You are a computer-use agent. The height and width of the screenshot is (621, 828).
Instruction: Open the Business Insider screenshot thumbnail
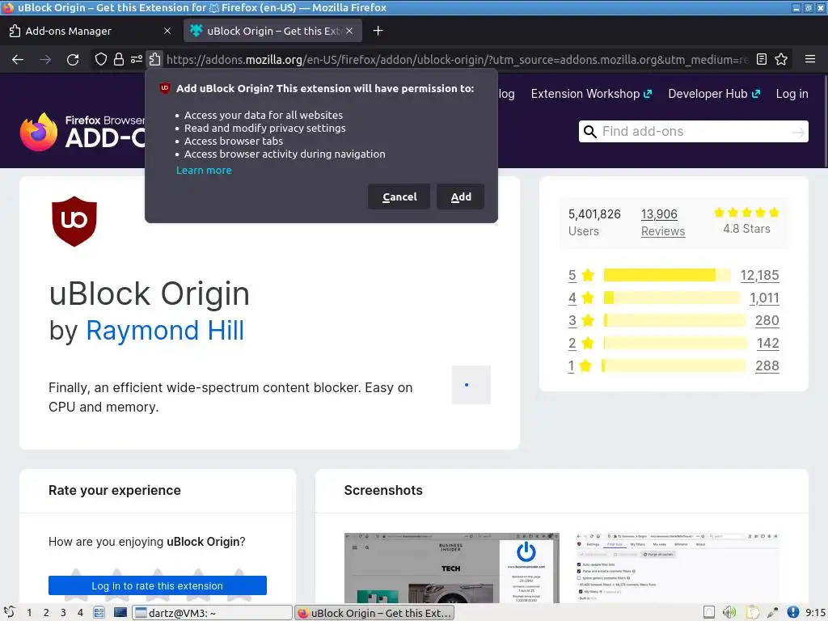[451, 568]
